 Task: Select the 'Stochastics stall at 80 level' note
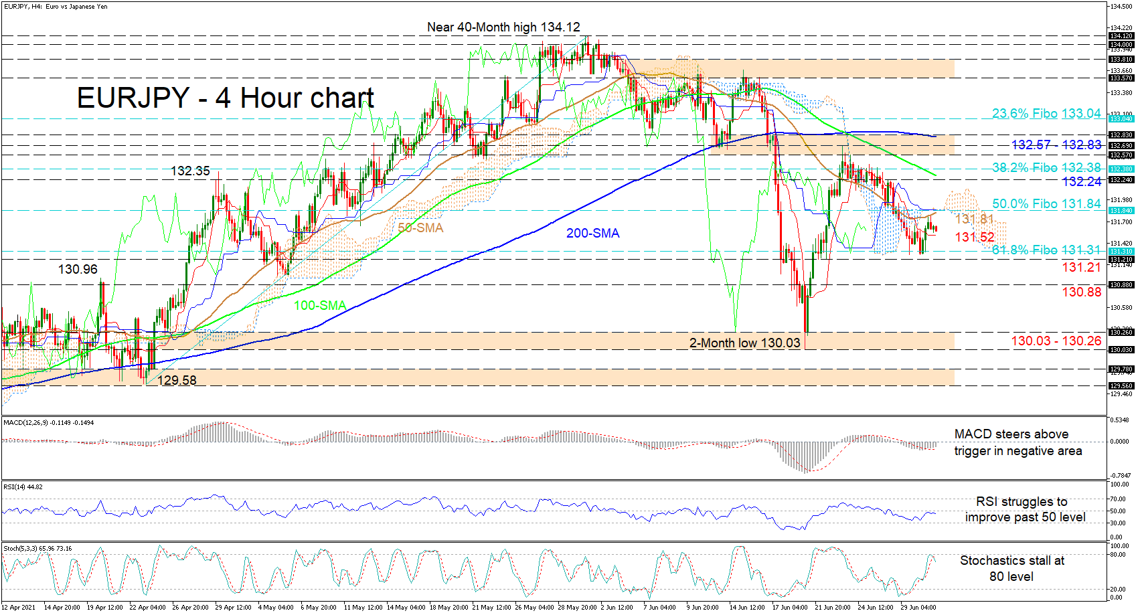tap(1012, 569)
